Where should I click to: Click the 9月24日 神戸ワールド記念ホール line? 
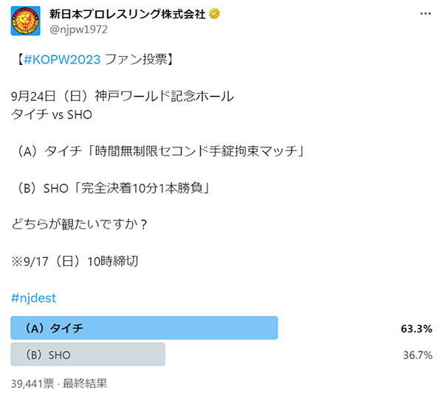point(123,97)
